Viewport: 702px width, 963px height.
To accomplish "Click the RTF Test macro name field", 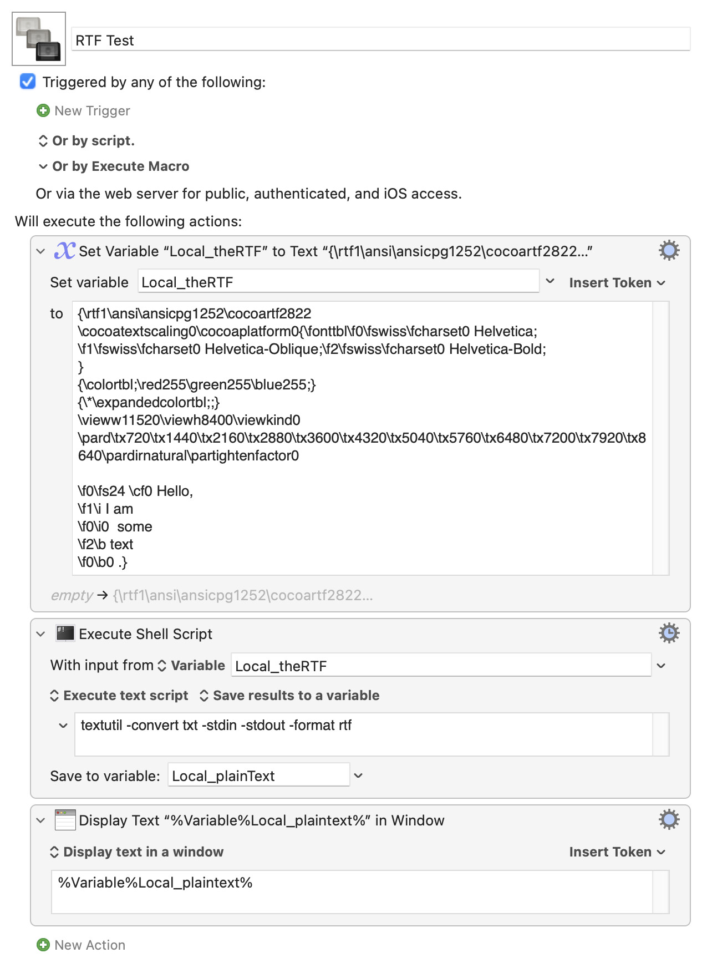I will 380,40.
